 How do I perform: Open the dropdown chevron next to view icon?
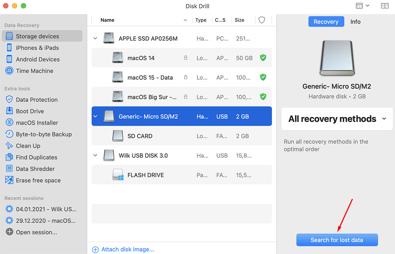[368, 5]
